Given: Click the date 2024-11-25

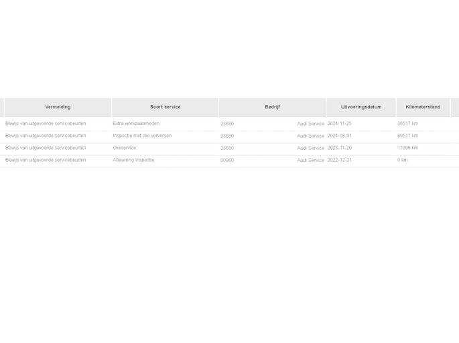Looking at the screenshot, I should click(340, 124).
